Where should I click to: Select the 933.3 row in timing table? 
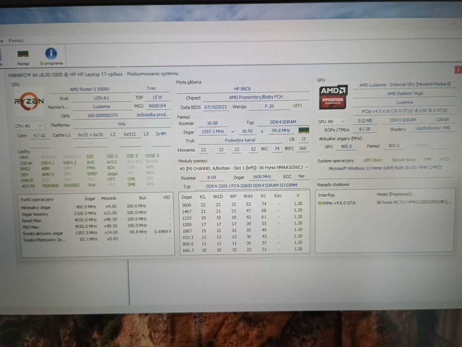tap(244, 237)
